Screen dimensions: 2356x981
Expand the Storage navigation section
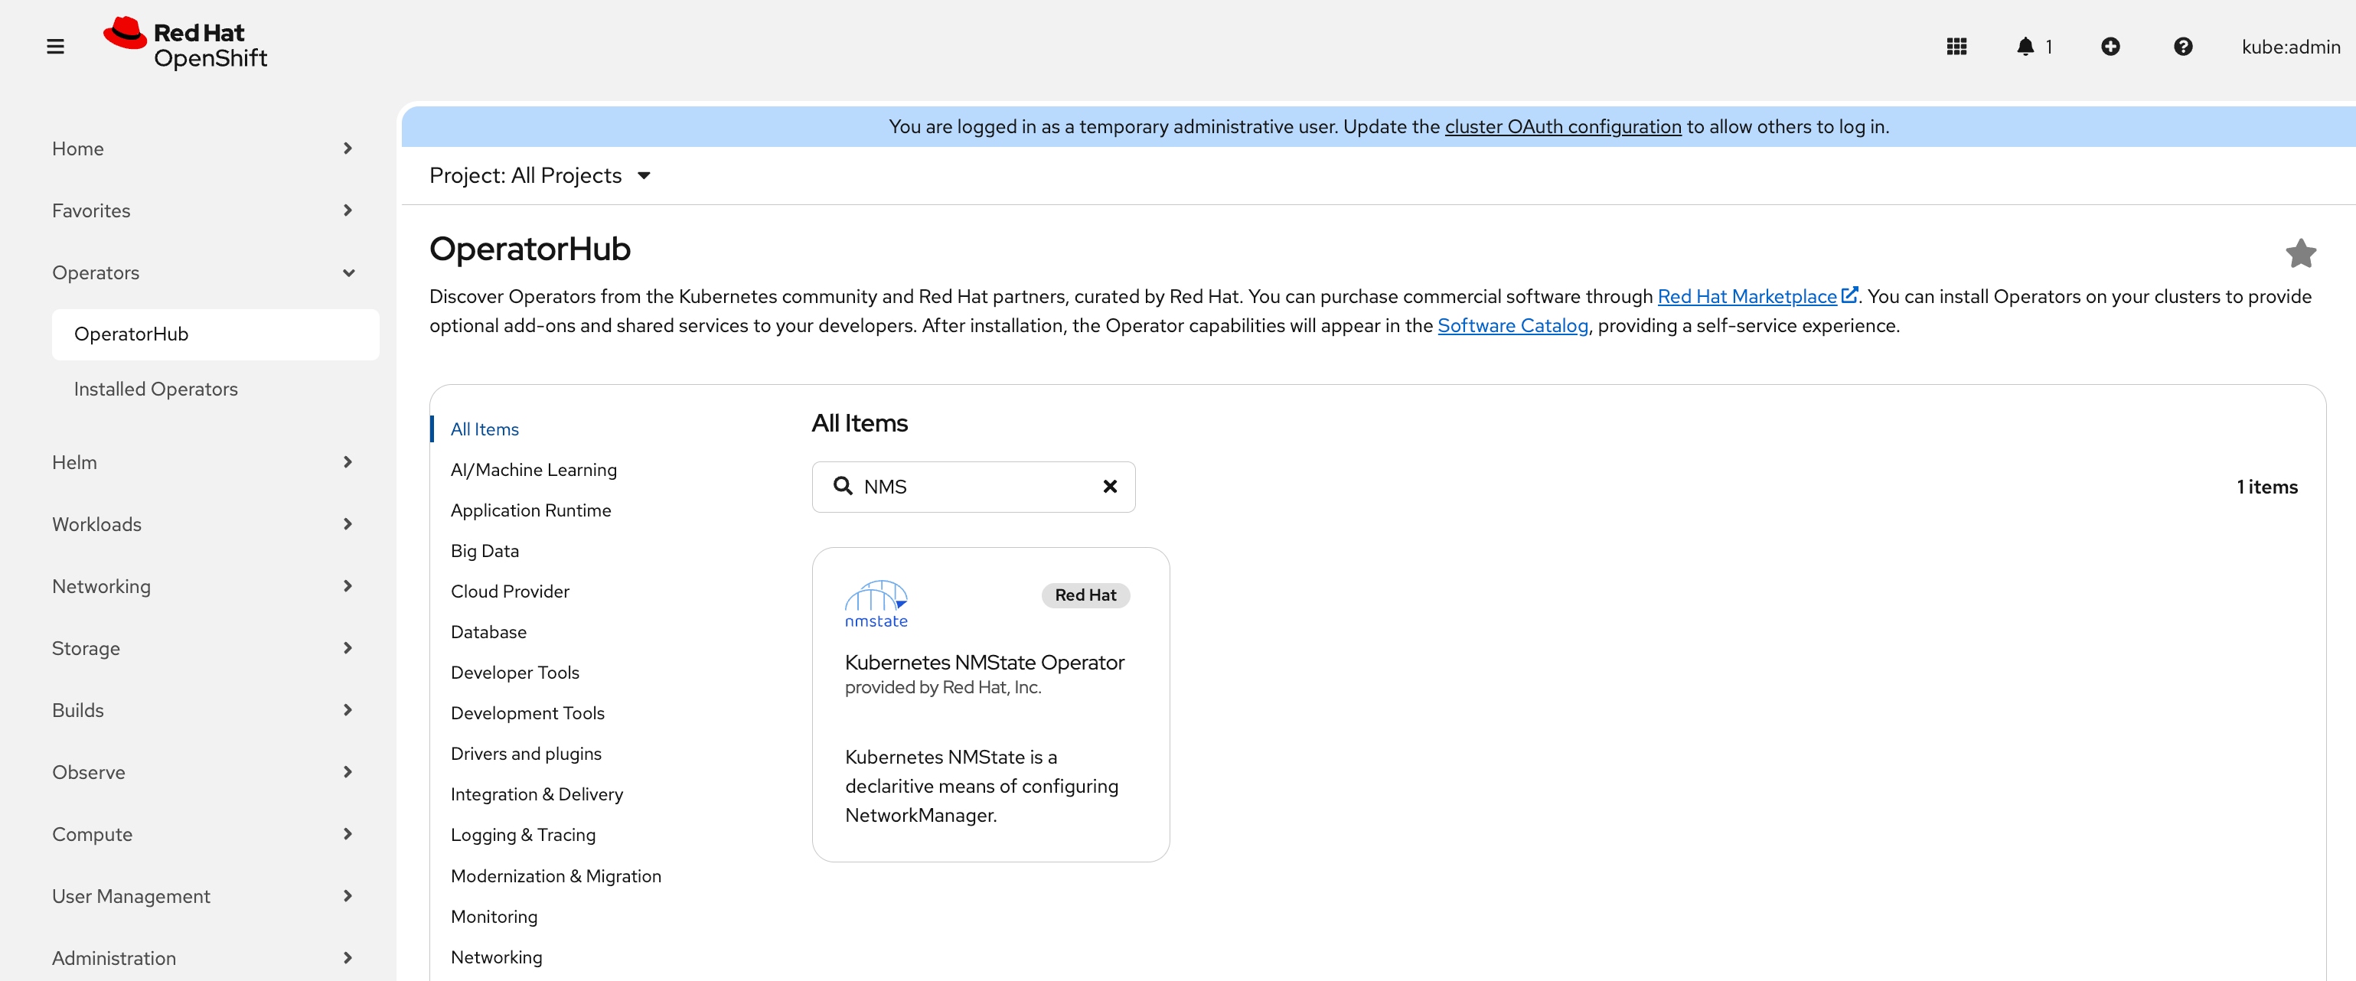tap(202, 648)
